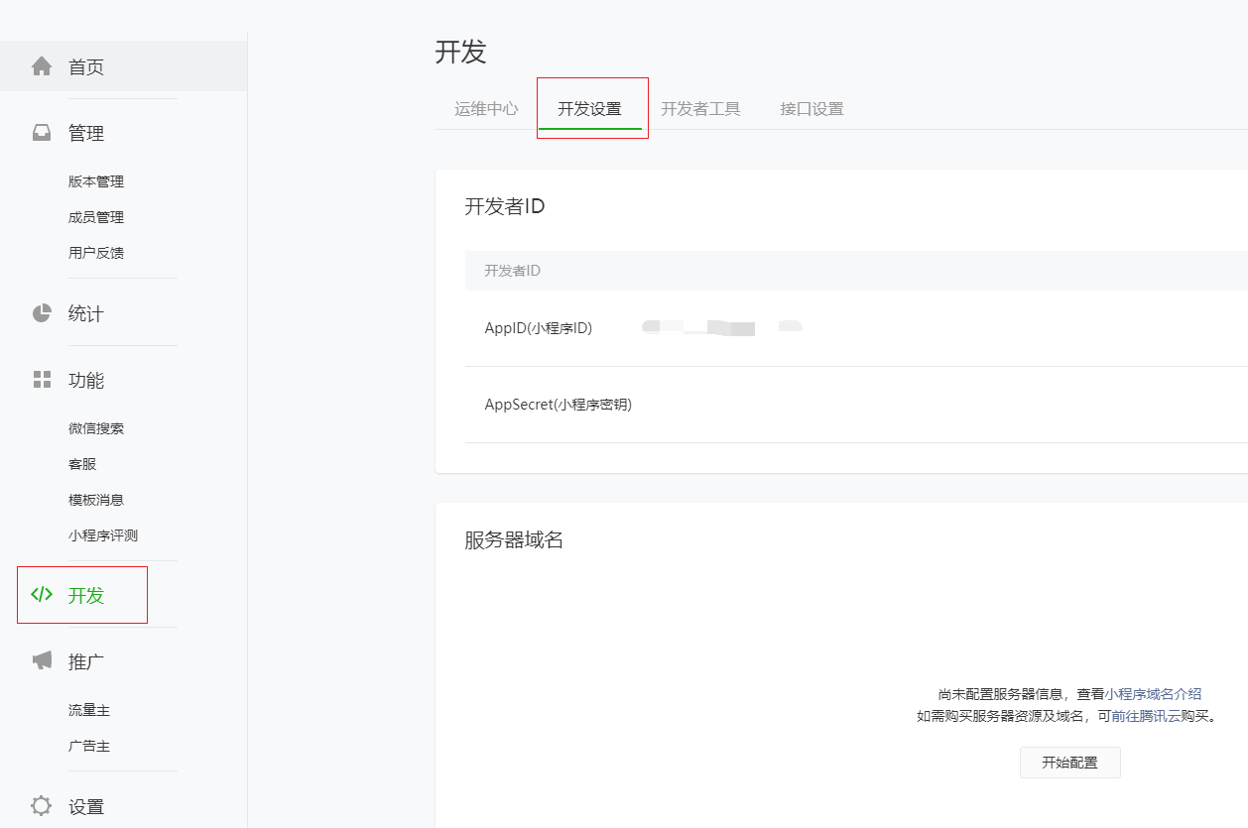Screen dimensions: 1248x828
Task: Select 微信搜索 under 功能
Action: coord(96,428)
